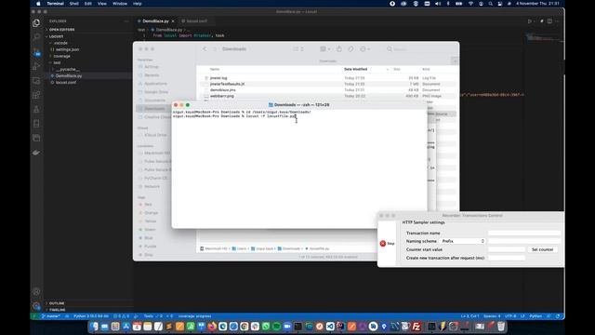Click the Finder Tags toolbar icon
The image size is (595, 335).
tap(351, 49)
